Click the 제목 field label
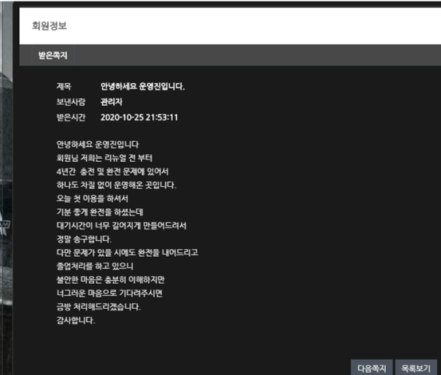 [64, 87]
